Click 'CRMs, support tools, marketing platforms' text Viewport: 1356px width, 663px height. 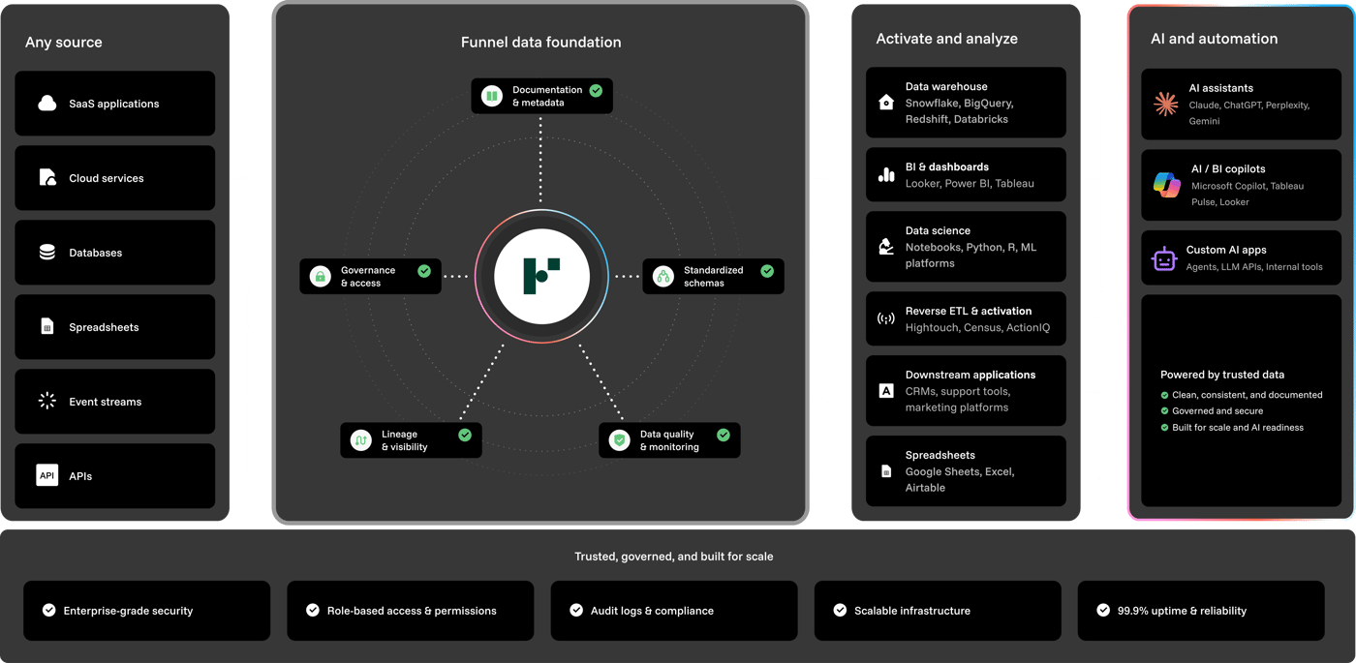pos(958,400)
